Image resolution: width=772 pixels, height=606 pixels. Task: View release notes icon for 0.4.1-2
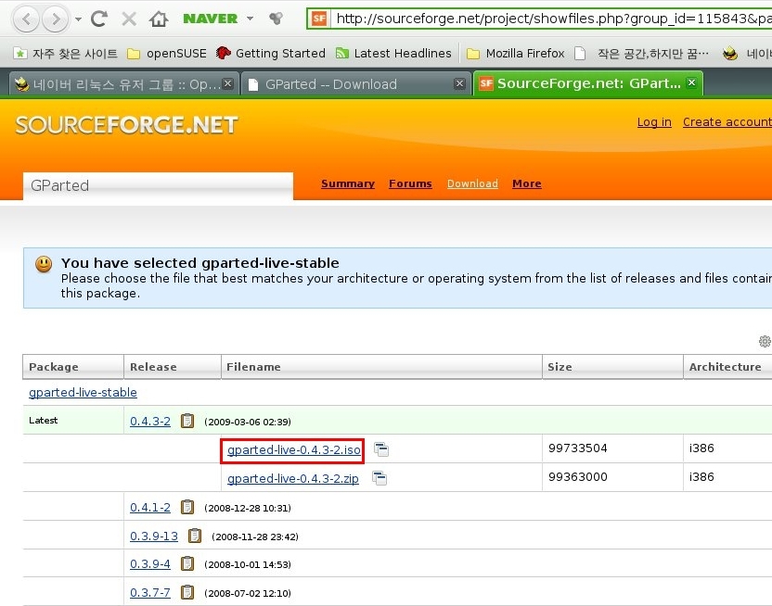[187, 507]
